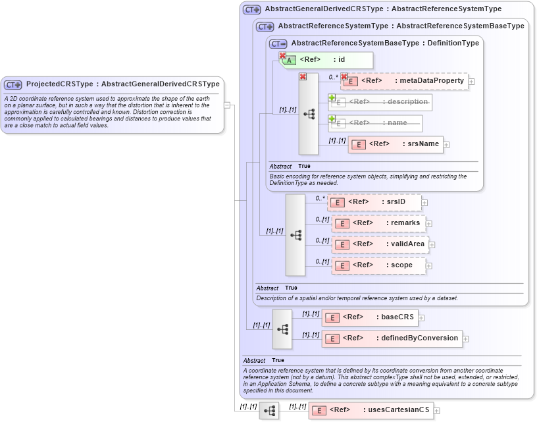Expand the baseCRS element

coord(420,317)
